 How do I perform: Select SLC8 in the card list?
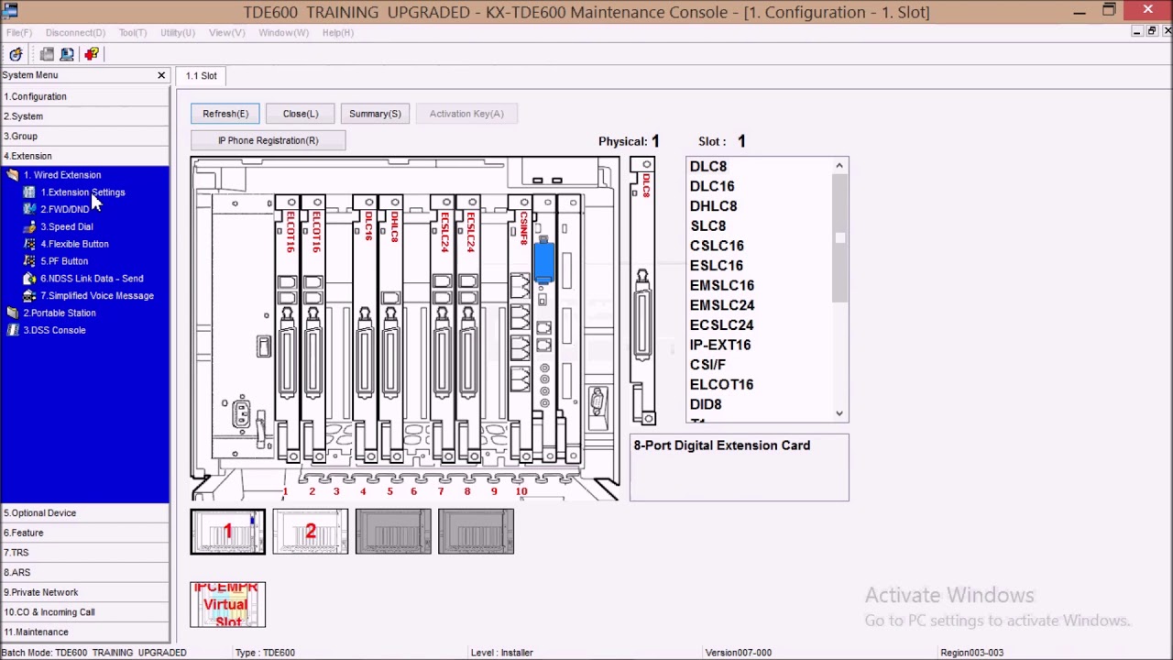(x=707, y=226)
